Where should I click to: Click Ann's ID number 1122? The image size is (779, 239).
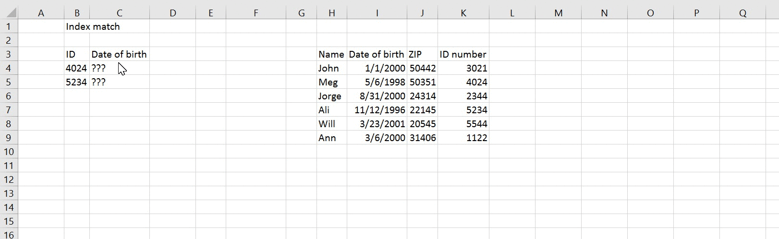point(463,138)
